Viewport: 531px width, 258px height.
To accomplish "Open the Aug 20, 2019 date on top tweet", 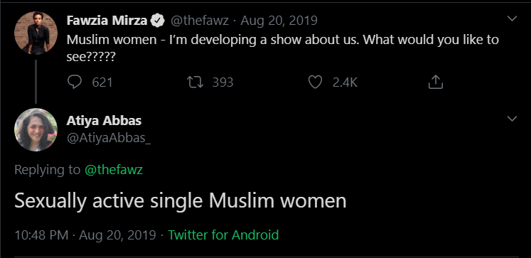I will pos(279,21).
